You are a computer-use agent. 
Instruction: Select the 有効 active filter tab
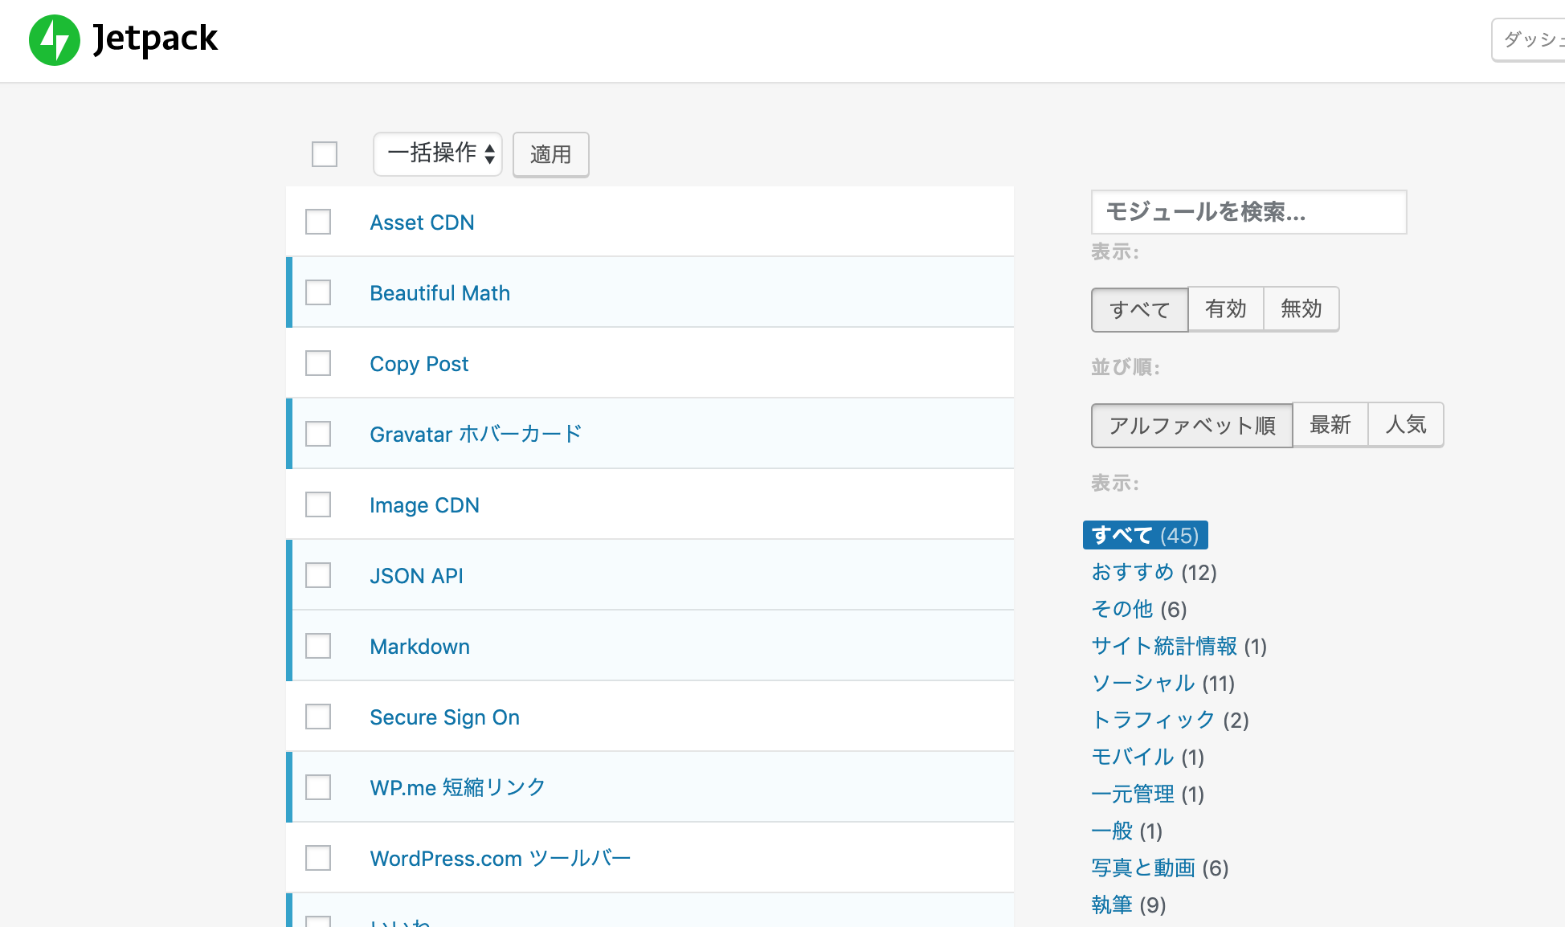(x=1226, y=309)
